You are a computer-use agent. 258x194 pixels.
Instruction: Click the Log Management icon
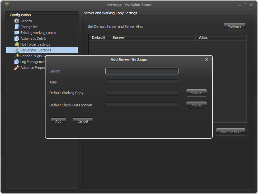pyautogui.click(x=17, y=62)
